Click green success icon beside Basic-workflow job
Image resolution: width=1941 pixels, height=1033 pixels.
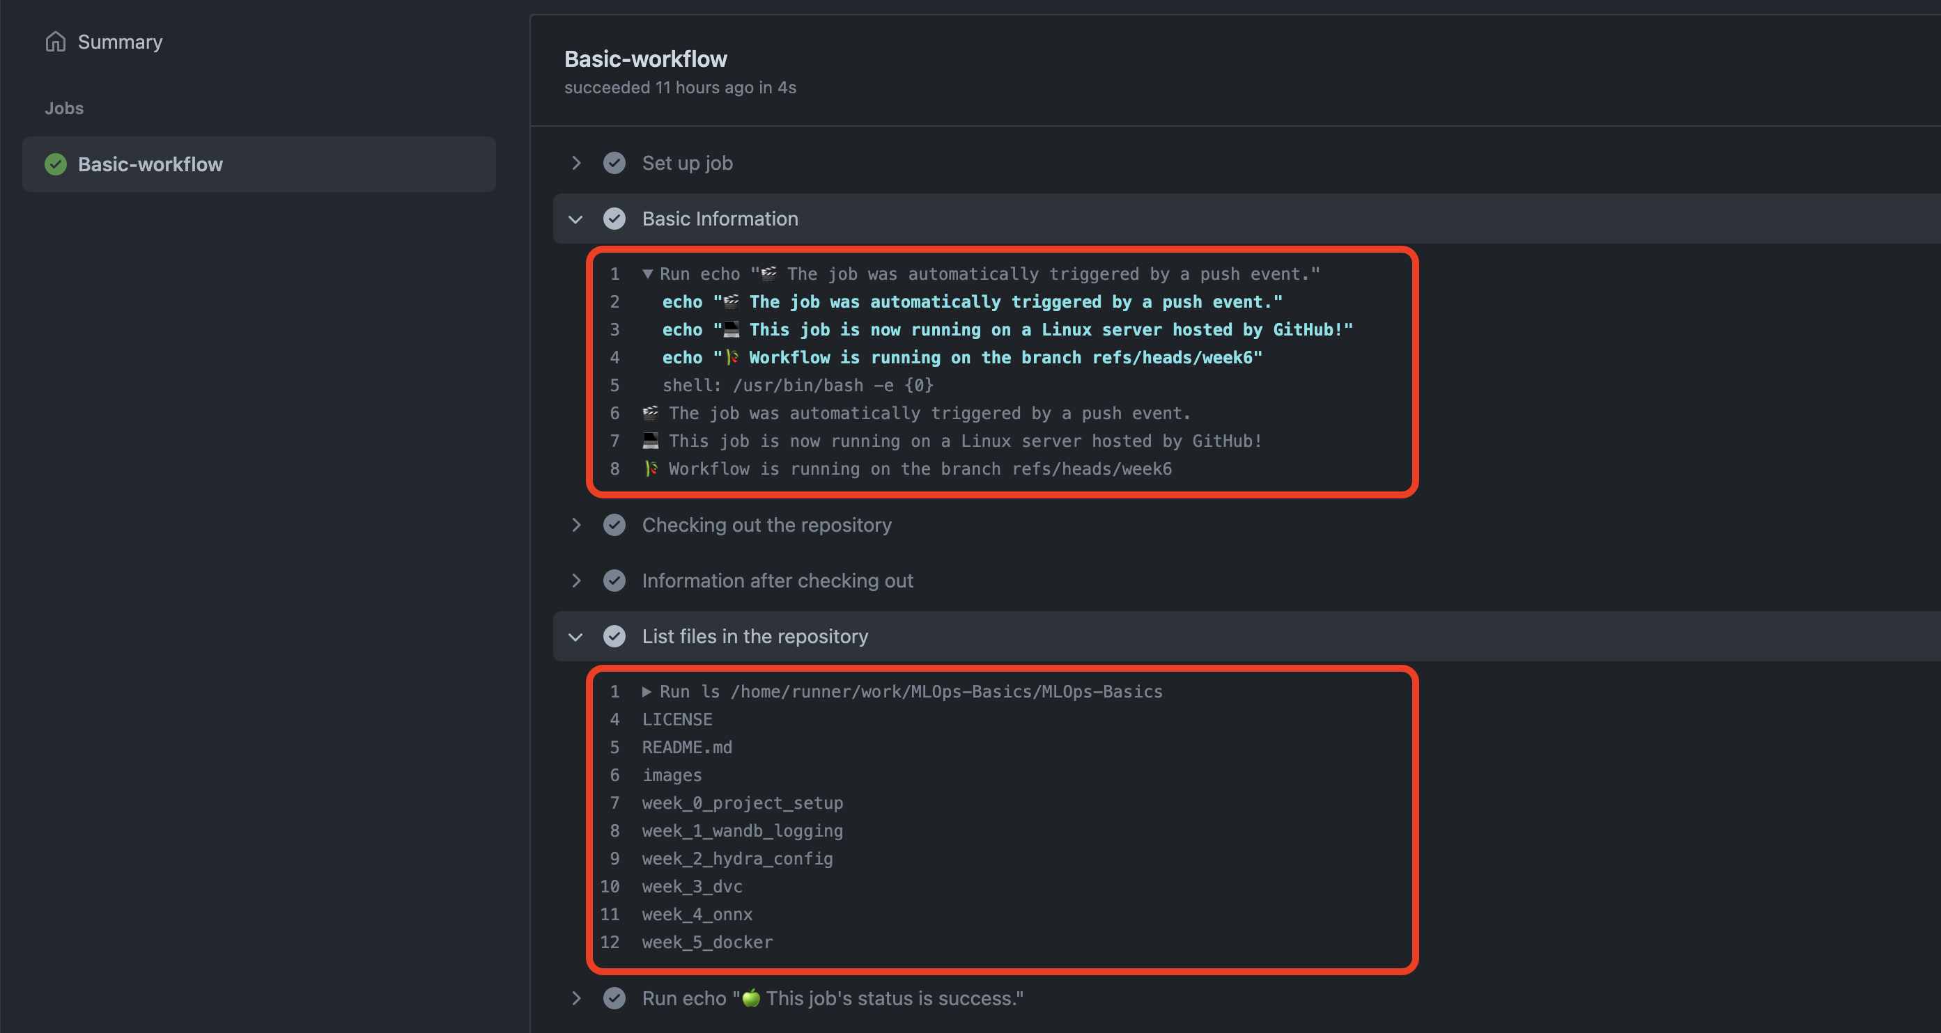click(55, 164)
